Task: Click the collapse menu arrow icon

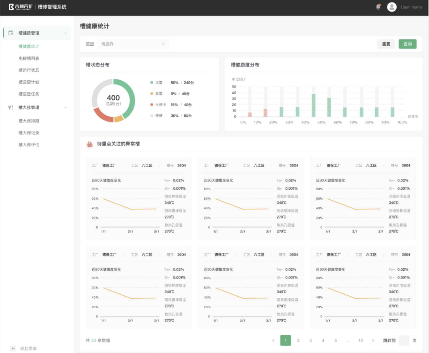Action: tap(13, 348)
